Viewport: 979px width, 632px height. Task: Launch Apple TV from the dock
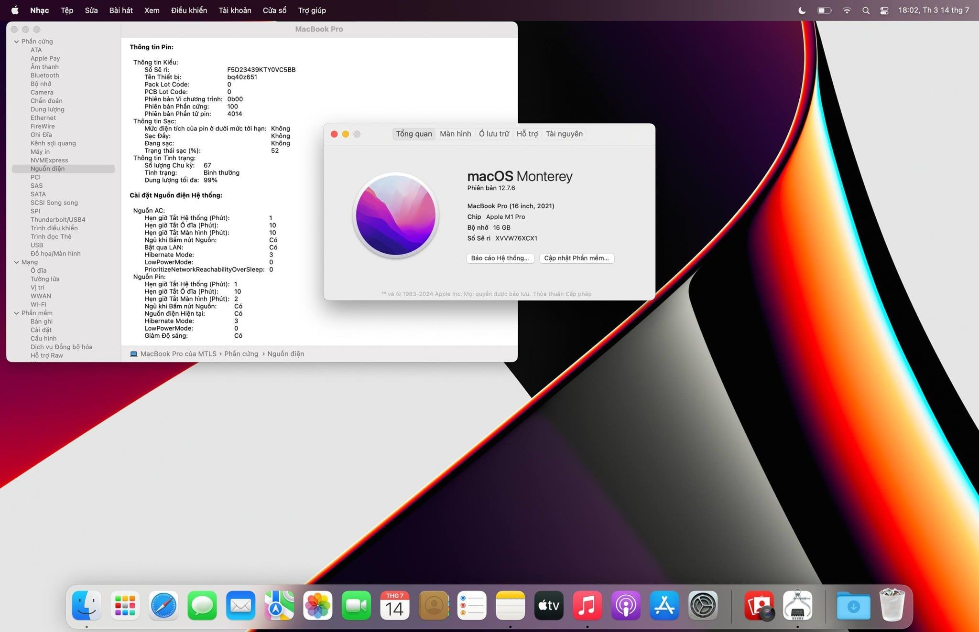coord(549,605)
